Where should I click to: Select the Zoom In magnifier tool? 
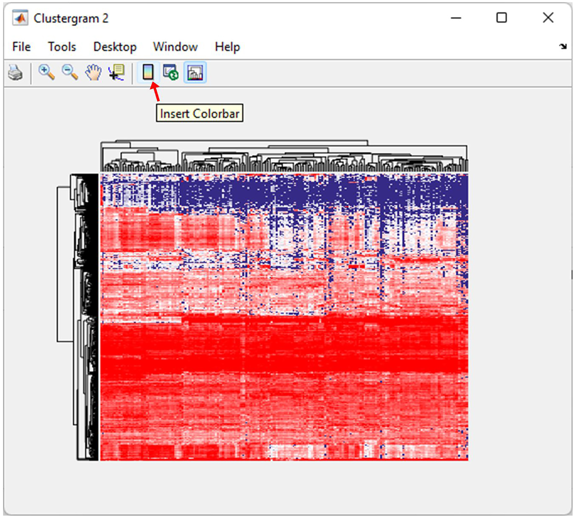(x=46, y=72)
